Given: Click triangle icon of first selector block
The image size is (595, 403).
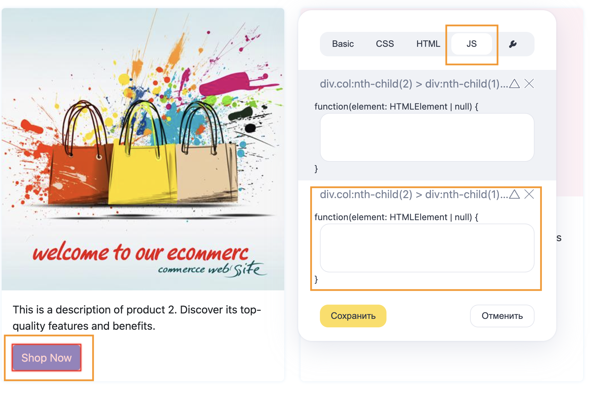Looking at the screenshot, I should point(515,83).
